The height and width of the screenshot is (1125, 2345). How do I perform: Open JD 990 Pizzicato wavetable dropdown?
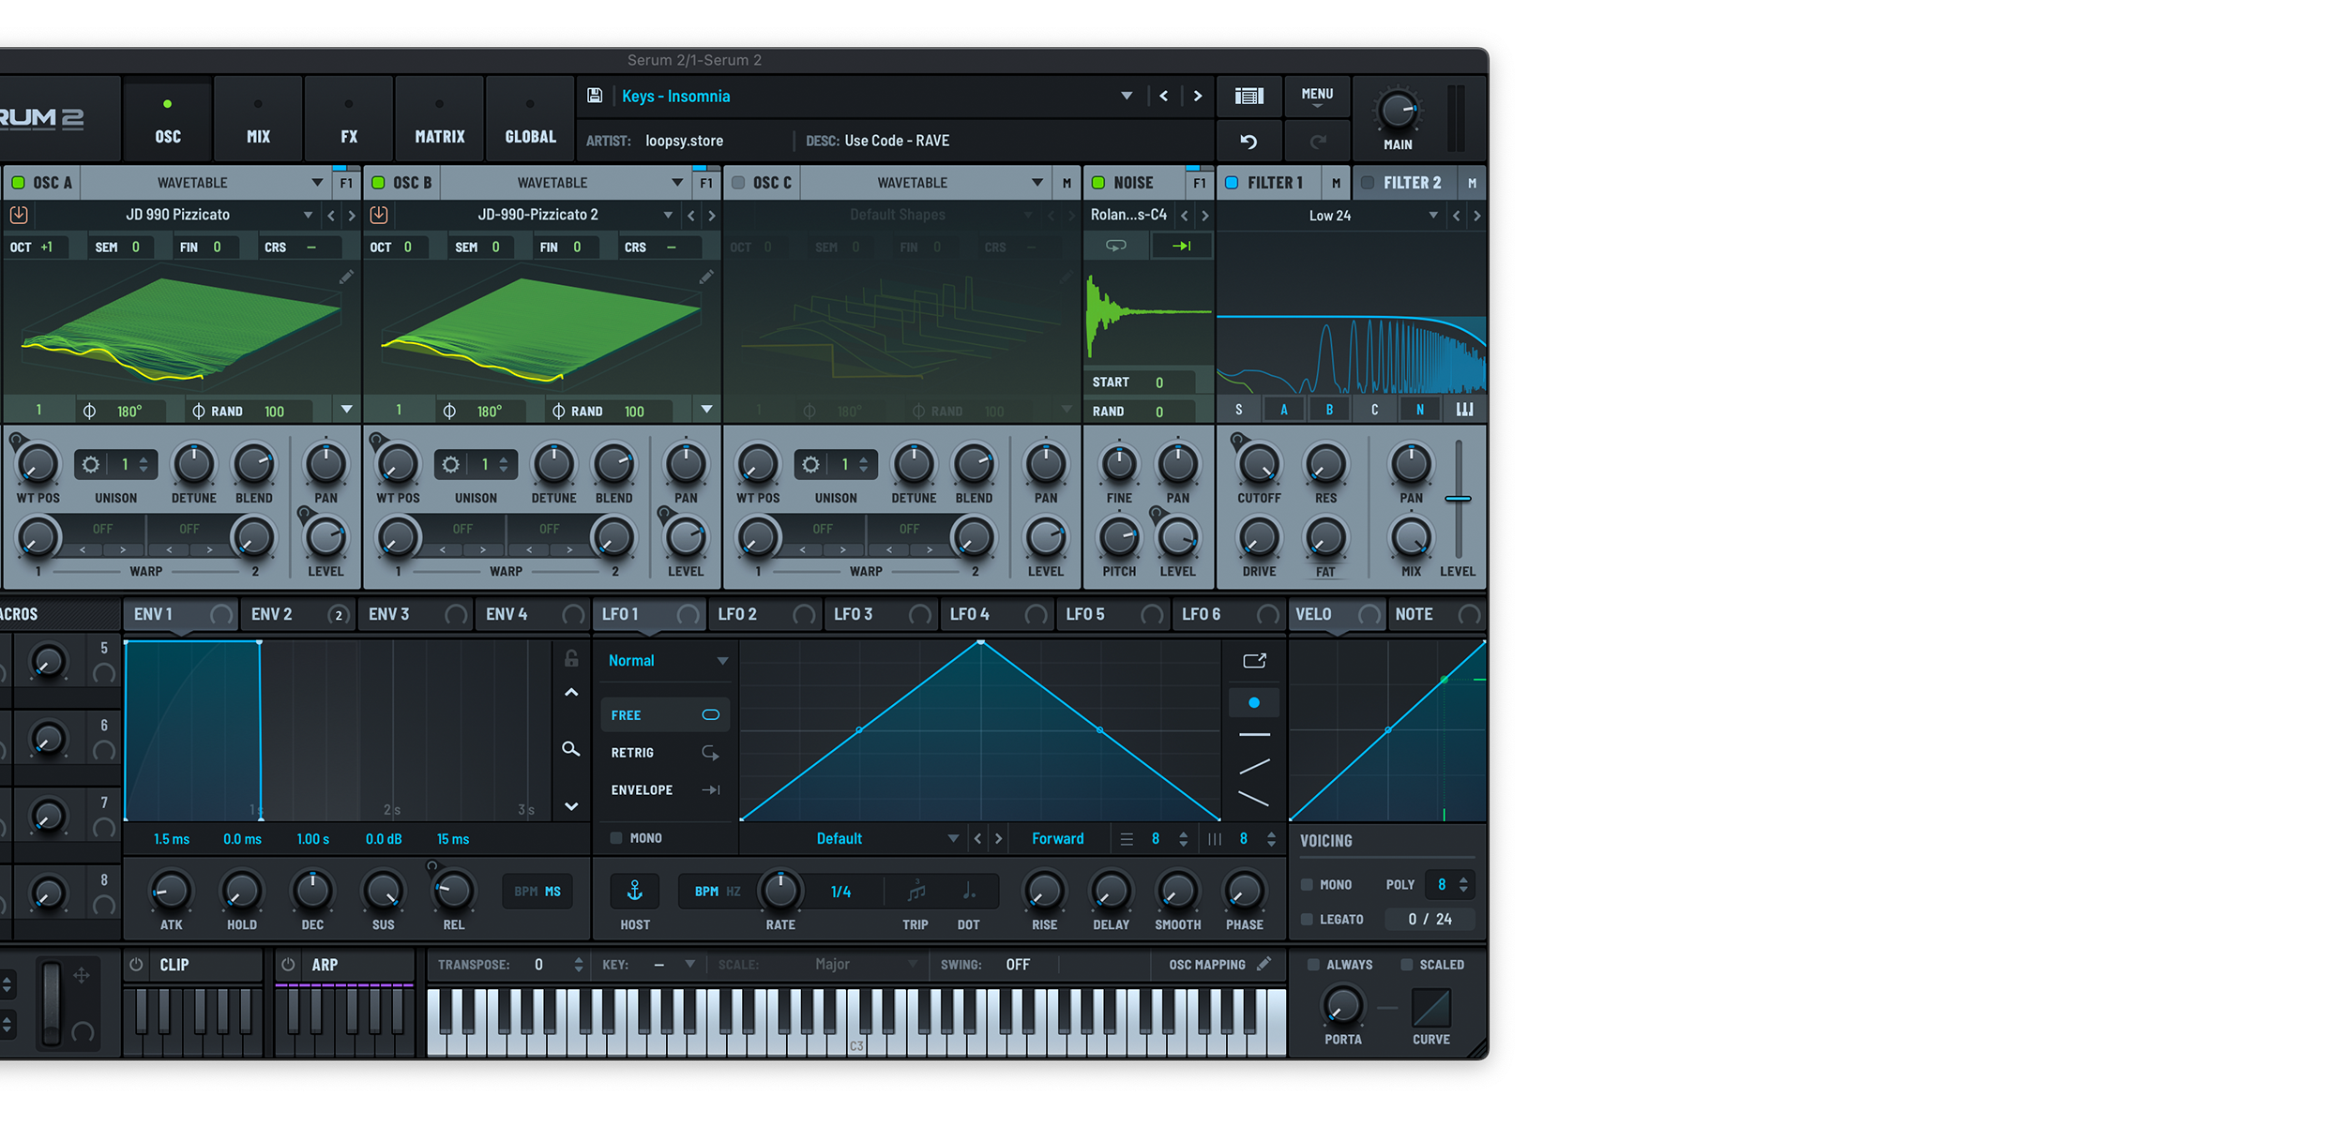point(308,216)
